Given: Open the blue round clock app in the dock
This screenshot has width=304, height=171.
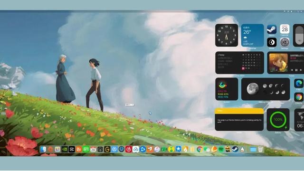Looking at the screenshot, I should (122, 149).
